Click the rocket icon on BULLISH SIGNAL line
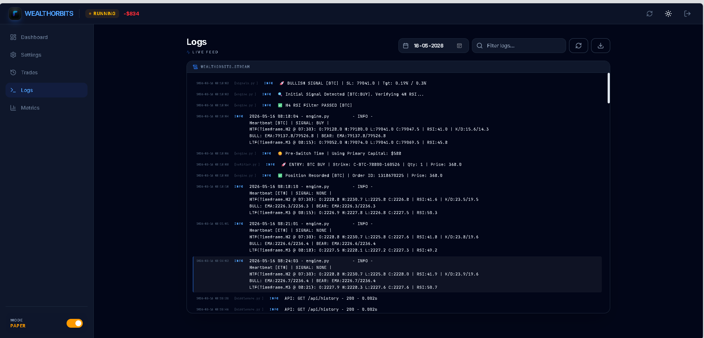704x338 pixels. point(282,83)
